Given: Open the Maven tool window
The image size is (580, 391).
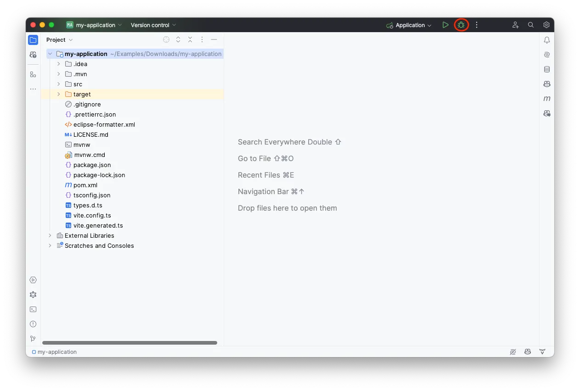Looking at the screenshot, I should pos(546,98).
